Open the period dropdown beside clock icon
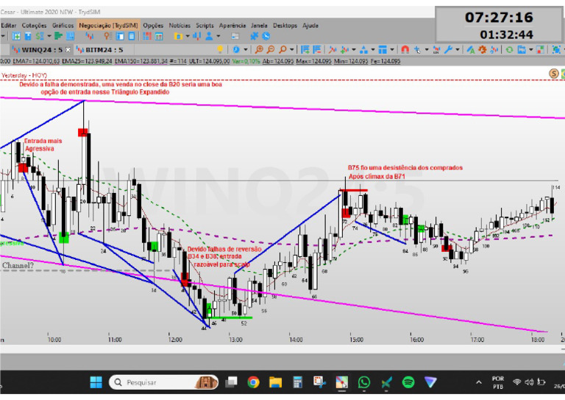This screenshot has width=565, height=400. click(x=246, y=49)
